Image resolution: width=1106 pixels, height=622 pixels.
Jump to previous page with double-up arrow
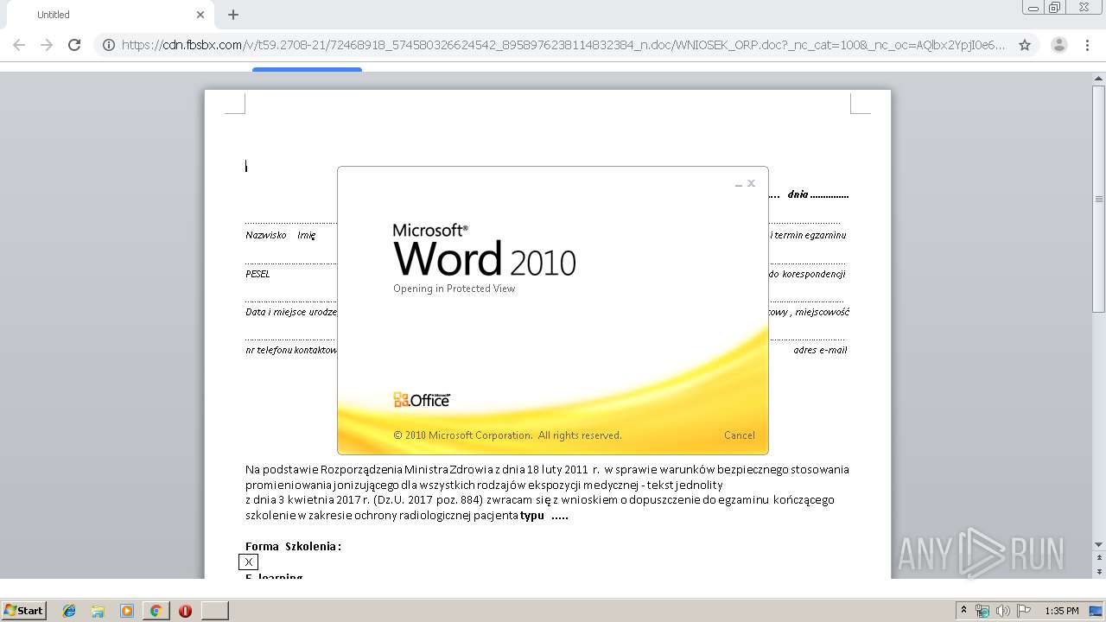click(x=1099, y=558)
